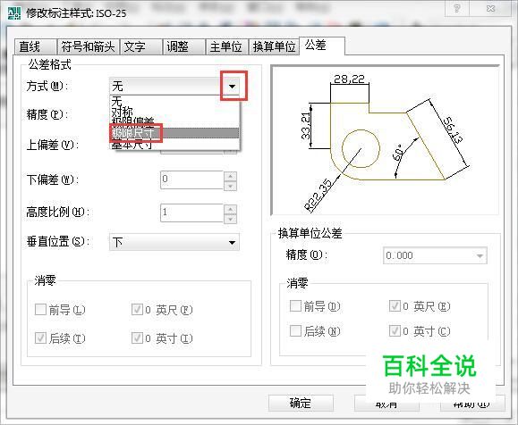Image resolution: width=518 pixels, height=425 pixels.
Task: Choose 基本尺寸 in the 方式 list
Action: point(174,144)
